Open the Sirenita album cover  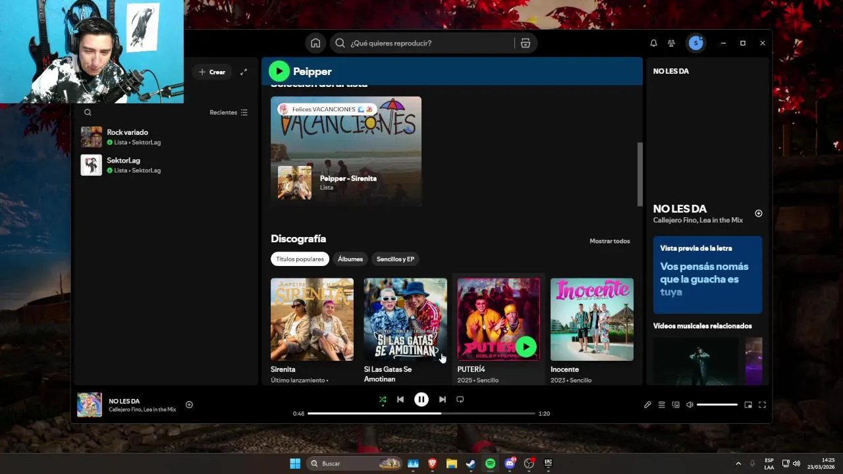point(312,319)
